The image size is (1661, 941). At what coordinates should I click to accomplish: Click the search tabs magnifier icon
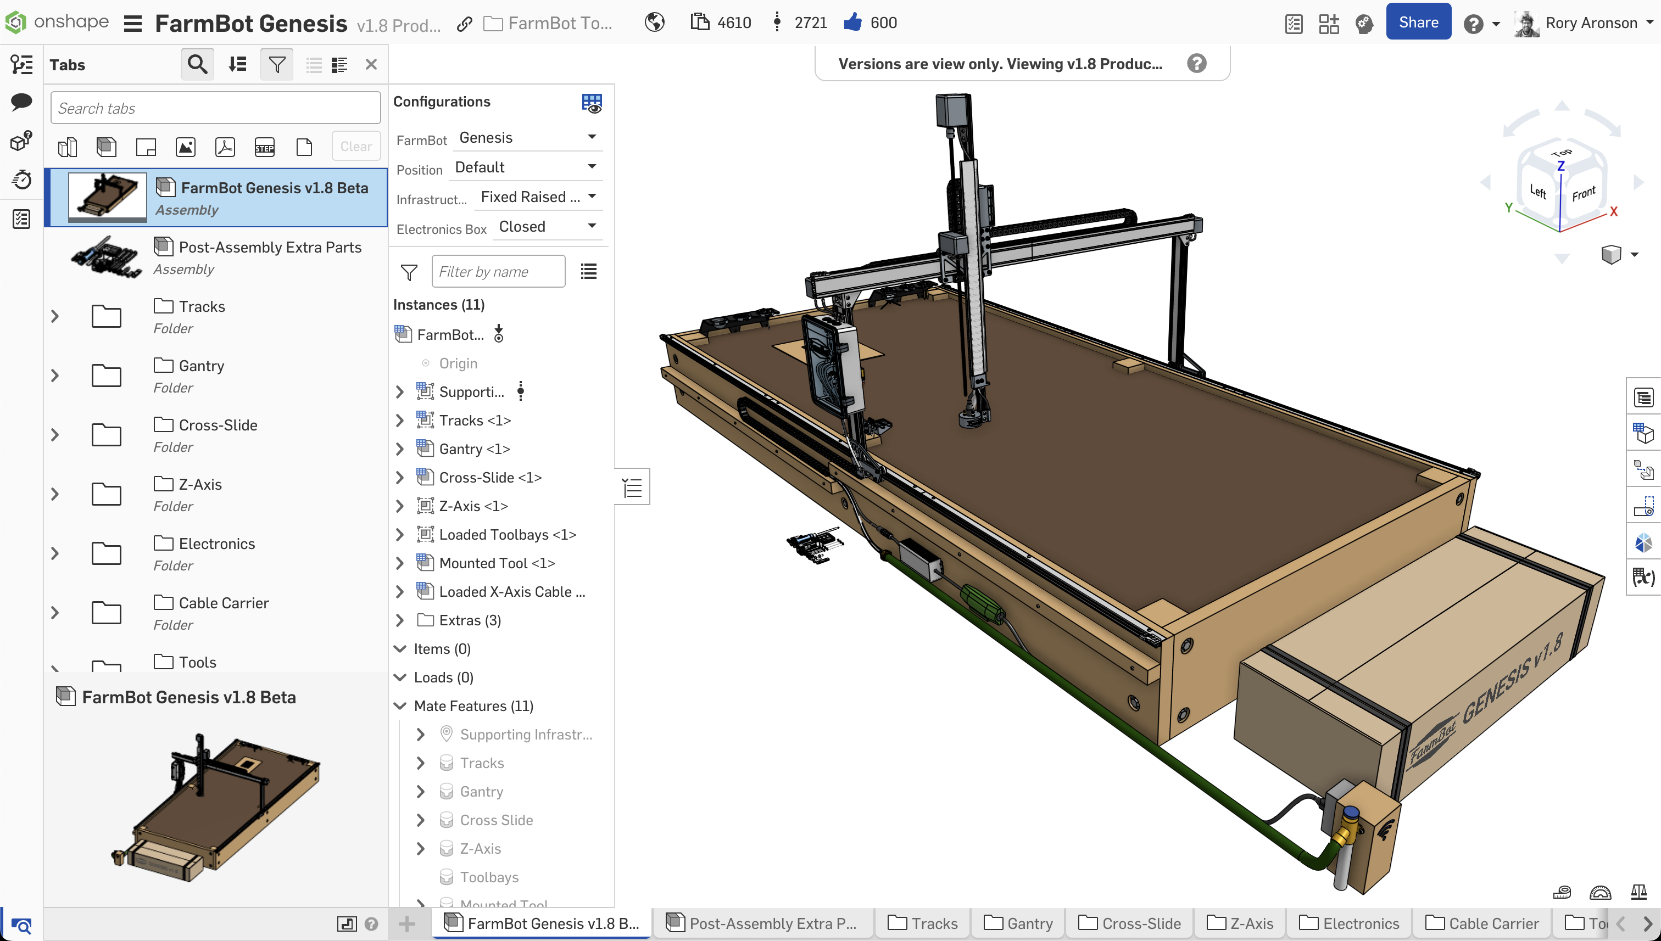(197, 64)
